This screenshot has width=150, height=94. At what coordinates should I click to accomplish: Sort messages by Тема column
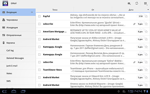55,10
